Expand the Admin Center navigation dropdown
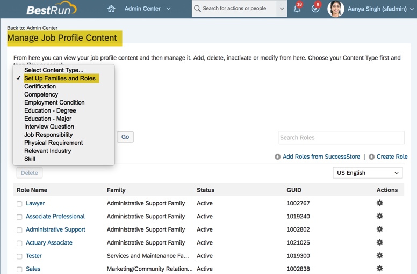The height and width of the screenshot is (274, 417). click(x=169, y=9)
